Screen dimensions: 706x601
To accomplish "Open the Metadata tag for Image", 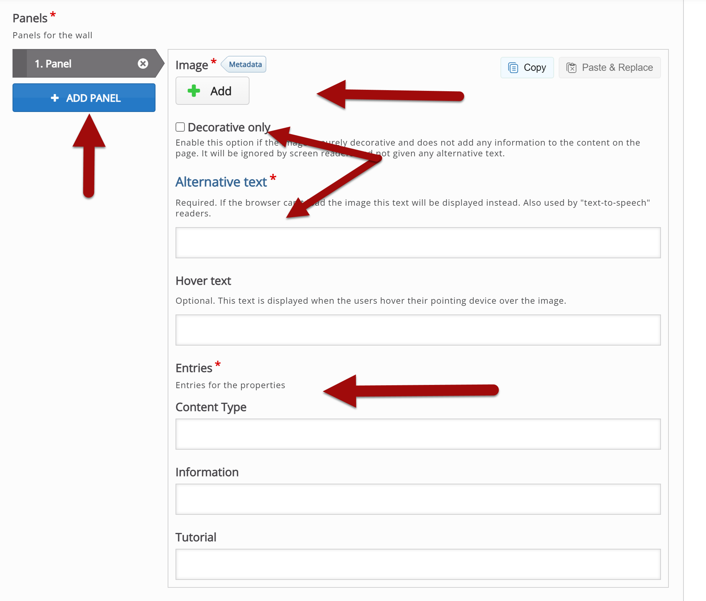I will (x=245, y=64).
